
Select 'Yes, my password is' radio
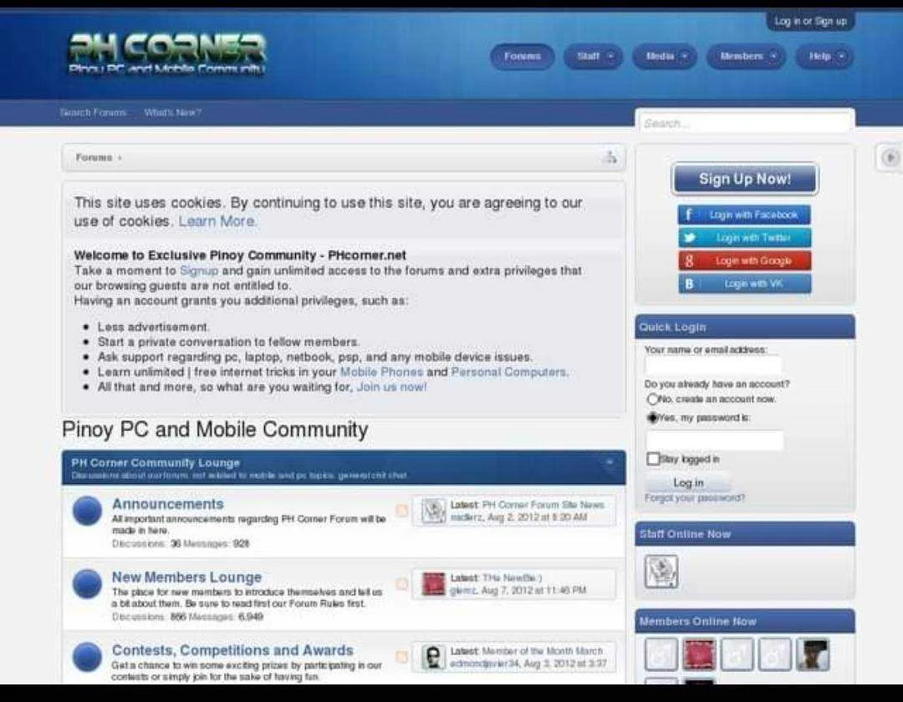pyautogui.click(x=652, y=417)
